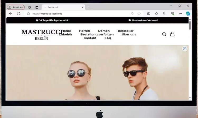Click the Kostenloser Versand text
The image size is (198, 118).
[x=145, y=20]
